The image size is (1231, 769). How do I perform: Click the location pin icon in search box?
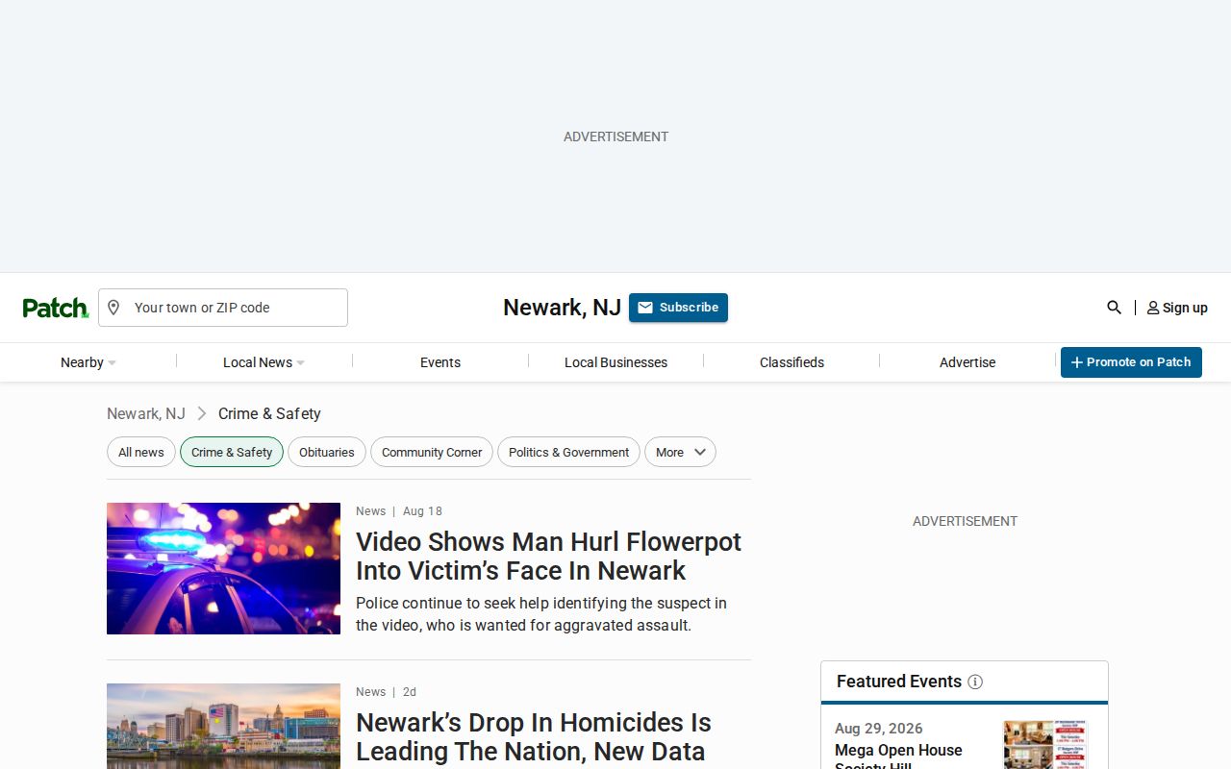(x=113, y=308)
